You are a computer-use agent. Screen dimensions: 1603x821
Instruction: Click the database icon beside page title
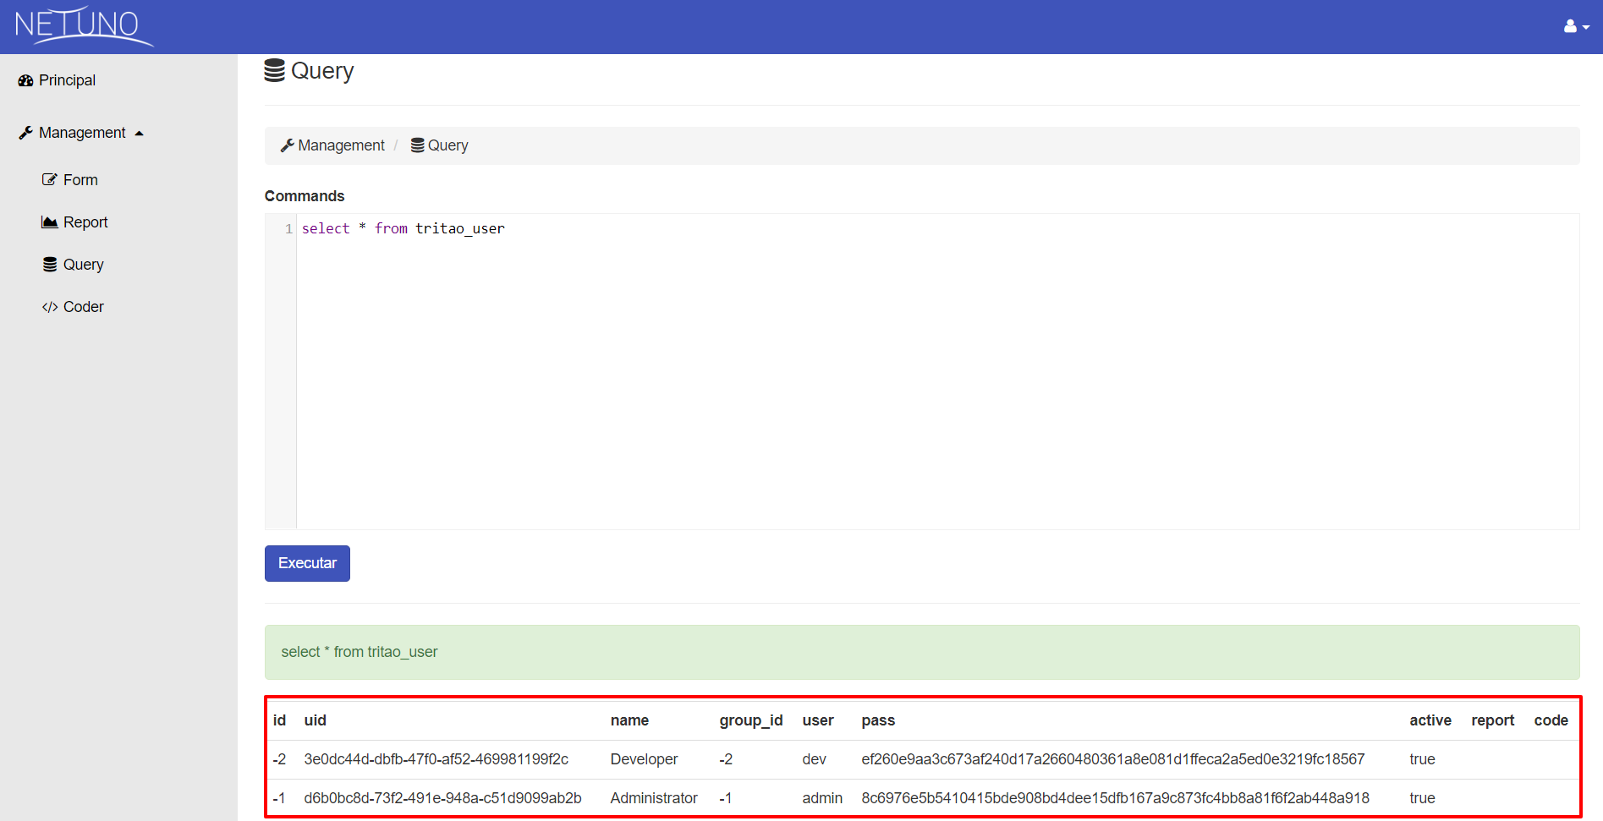[x=275, y=70]
